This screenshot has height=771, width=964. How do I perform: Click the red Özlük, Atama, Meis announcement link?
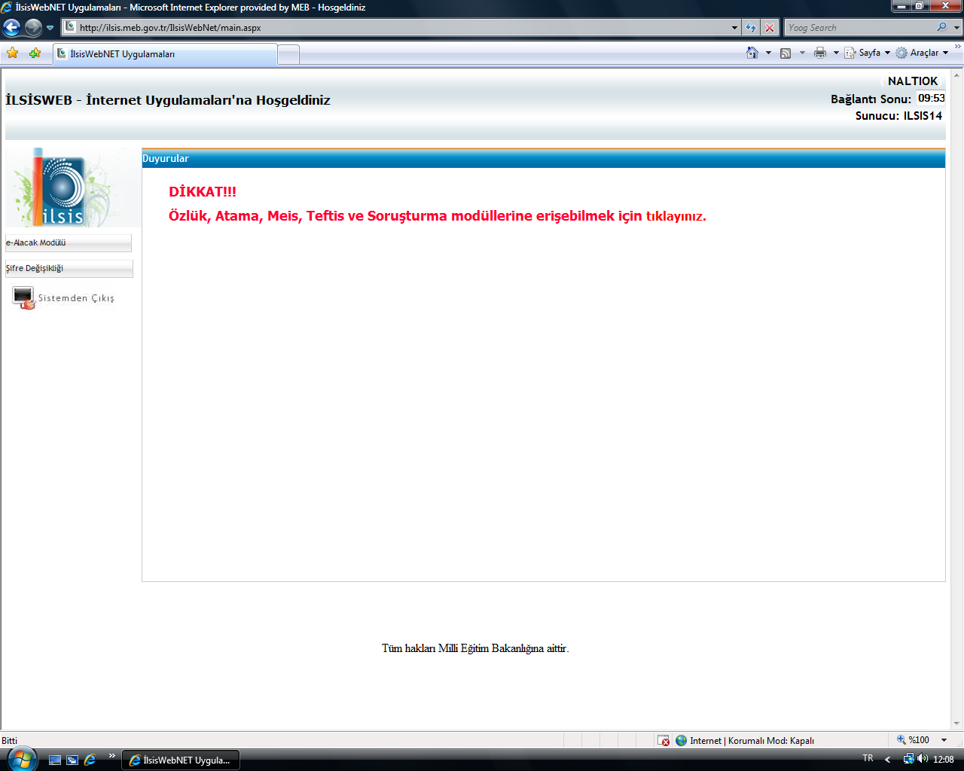click(x=438, y=216)
